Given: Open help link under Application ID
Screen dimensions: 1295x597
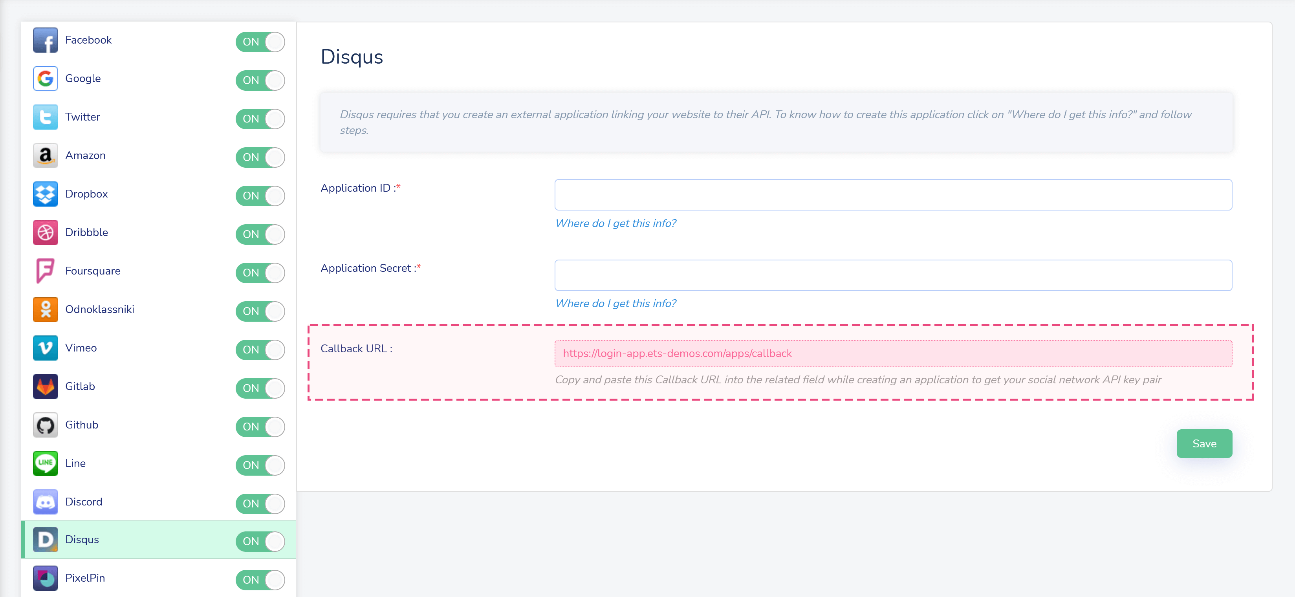Looking at the screenshot, I should pyautogui.click(x=615, y=223).
